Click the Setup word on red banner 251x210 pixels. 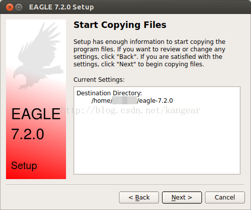[x=24, y=166]
